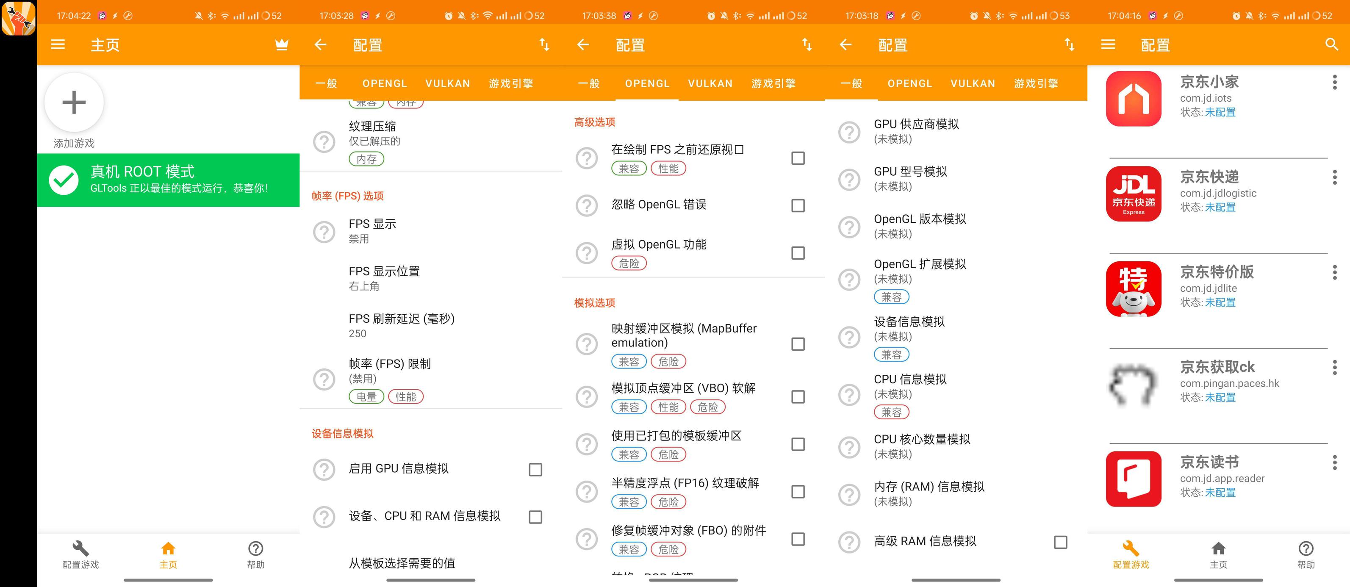This screenshot has height=587, width=1350.
Task: Open help for GPU 供应商模拟
Action: click(x=849, y=132)
